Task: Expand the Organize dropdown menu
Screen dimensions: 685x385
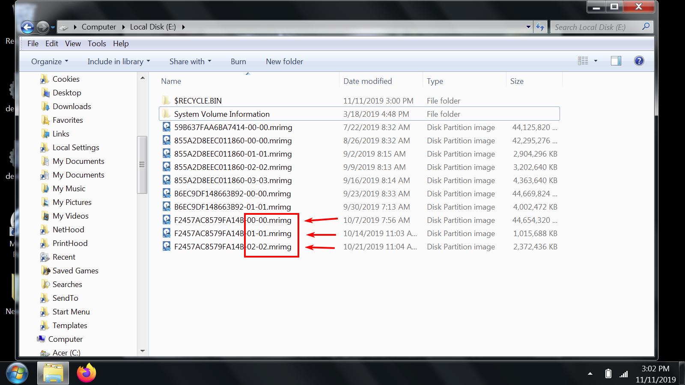Action: [x=49, y=62]
